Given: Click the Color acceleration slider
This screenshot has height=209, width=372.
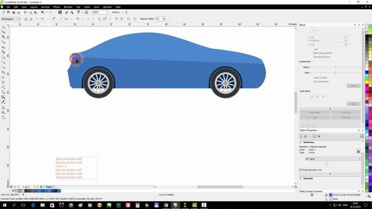Looking at the screenshot, I should (x=336, y=73).
